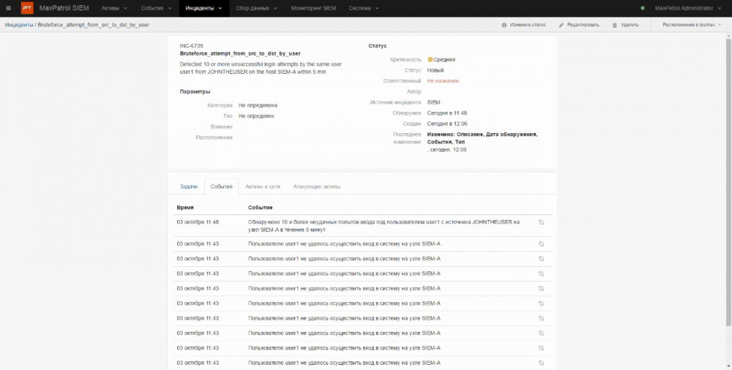Open details icon of 11:48 event row
Image resolution: width=732 pixels, height=370 pixels.
(541, 222)
